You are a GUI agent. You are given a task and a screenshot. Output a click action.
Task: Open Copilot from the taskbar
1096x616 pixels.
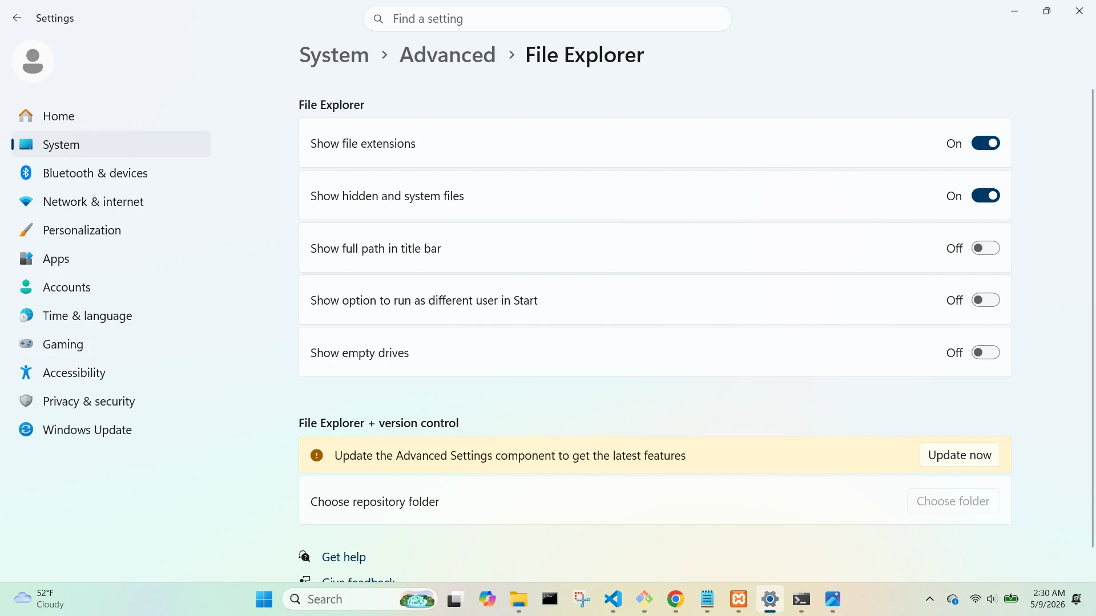coord(487,599)
